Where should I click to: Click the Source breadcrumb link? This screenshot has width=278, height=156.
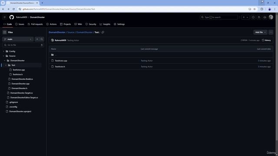pos(71,32)
